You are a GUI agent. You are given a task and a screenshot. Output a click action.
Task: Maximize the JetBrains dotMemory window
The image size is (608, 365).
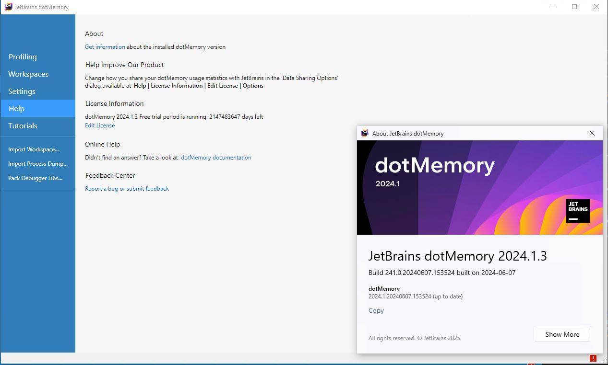click(x=574, y=7)
